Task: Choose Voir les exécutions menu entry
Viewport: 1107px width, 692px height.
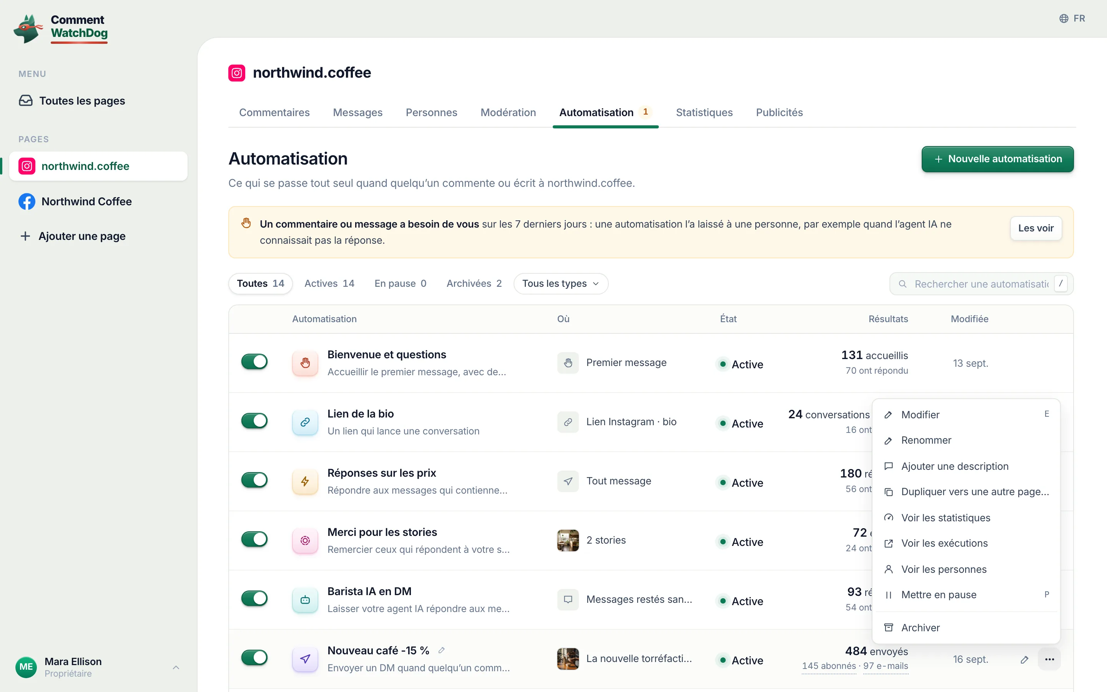Action: point(966,543)
